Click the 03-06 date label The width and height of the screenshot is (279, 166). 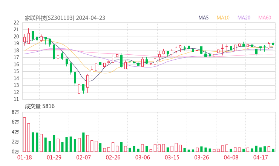(x=143, y=157)
